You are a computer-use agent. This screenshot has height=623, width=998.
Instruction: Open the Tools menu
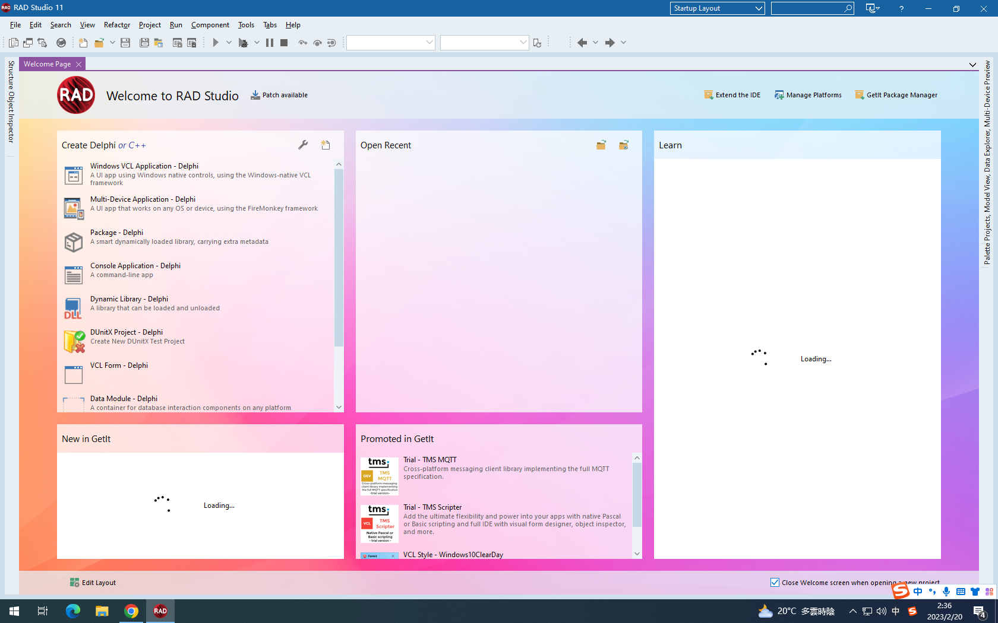[x=246, y=25]
